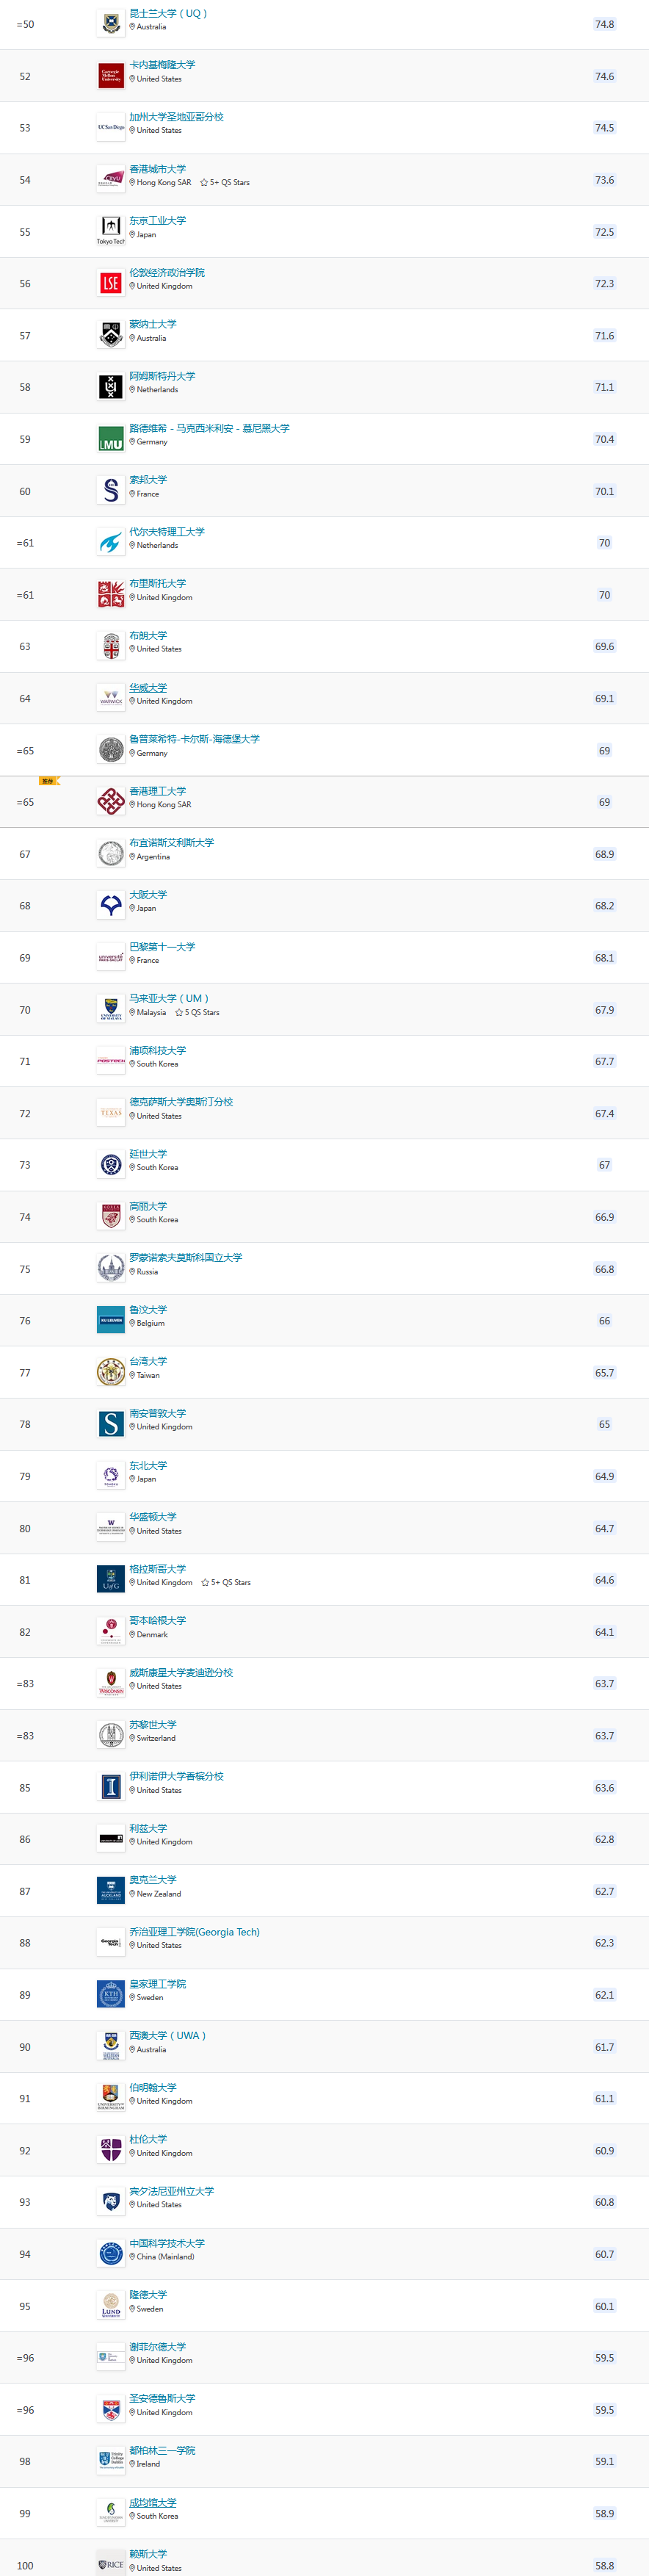This screenshot has width=649, height=2576.
Task: Open the 中国科学技术大学 link
Action: pyautogui.click(x=167, y=2243)
